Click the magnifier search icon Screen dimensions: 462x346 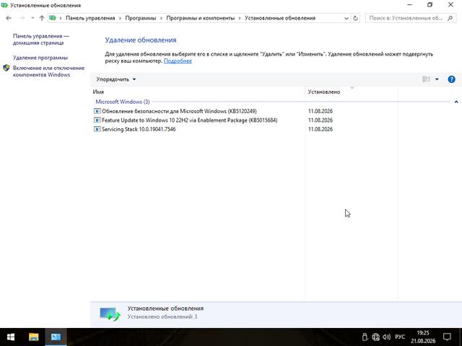pyautogui.click(x=450, y=18)
